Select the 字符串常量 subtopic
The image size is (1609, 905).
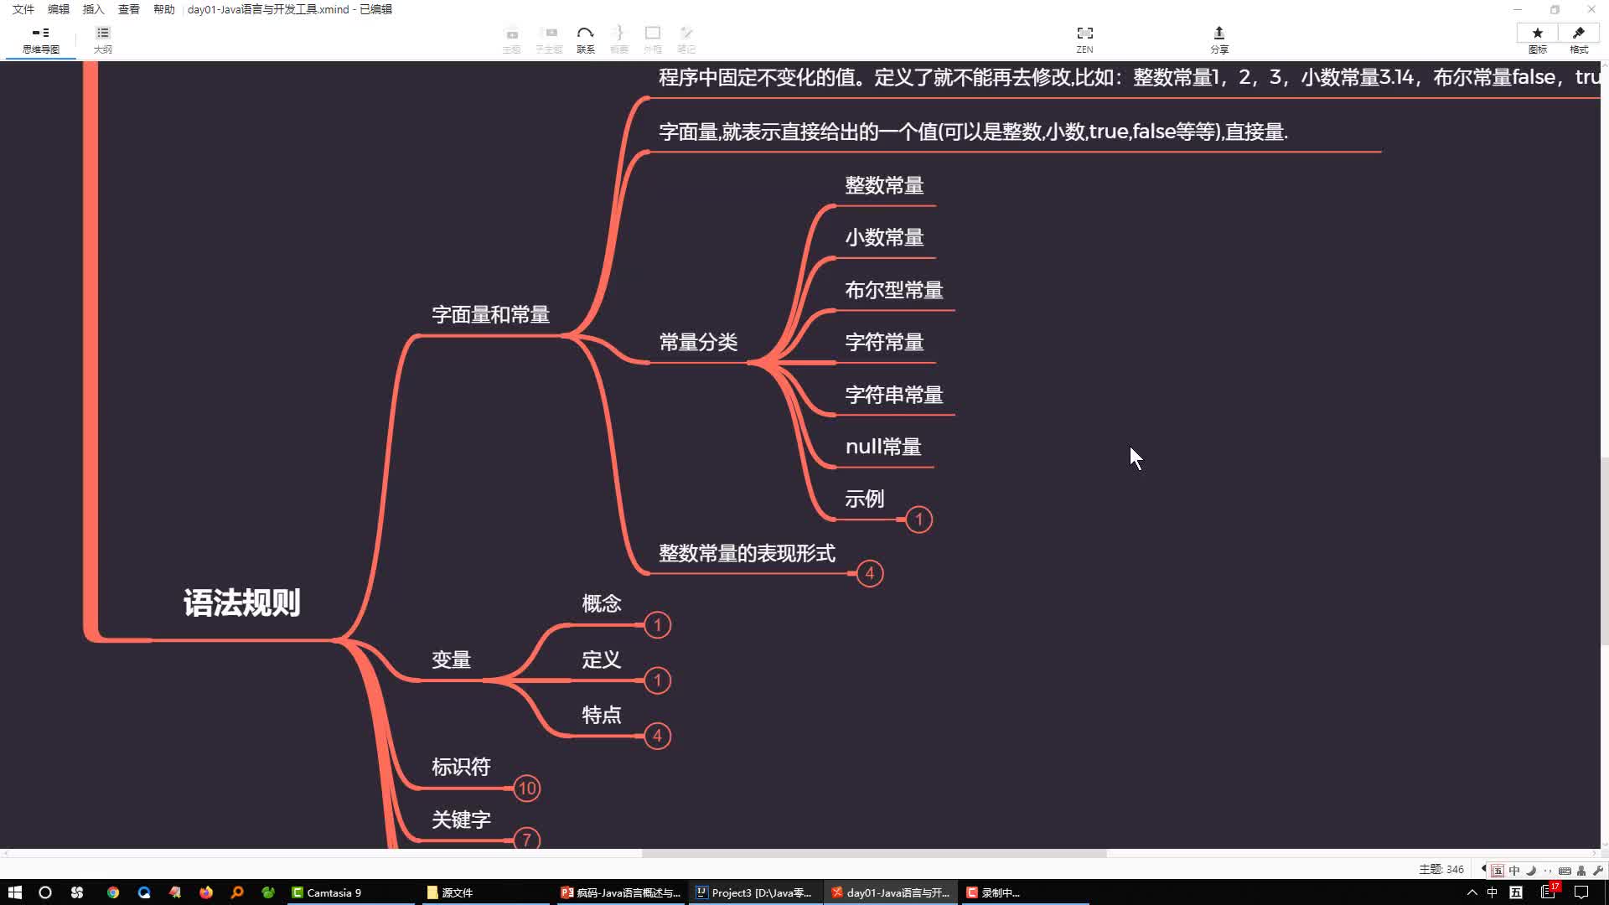click(894, 395)
